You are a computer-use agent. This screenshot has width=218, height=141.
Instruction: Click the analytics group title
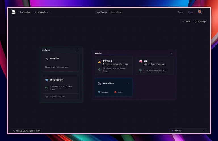point(46,50)
